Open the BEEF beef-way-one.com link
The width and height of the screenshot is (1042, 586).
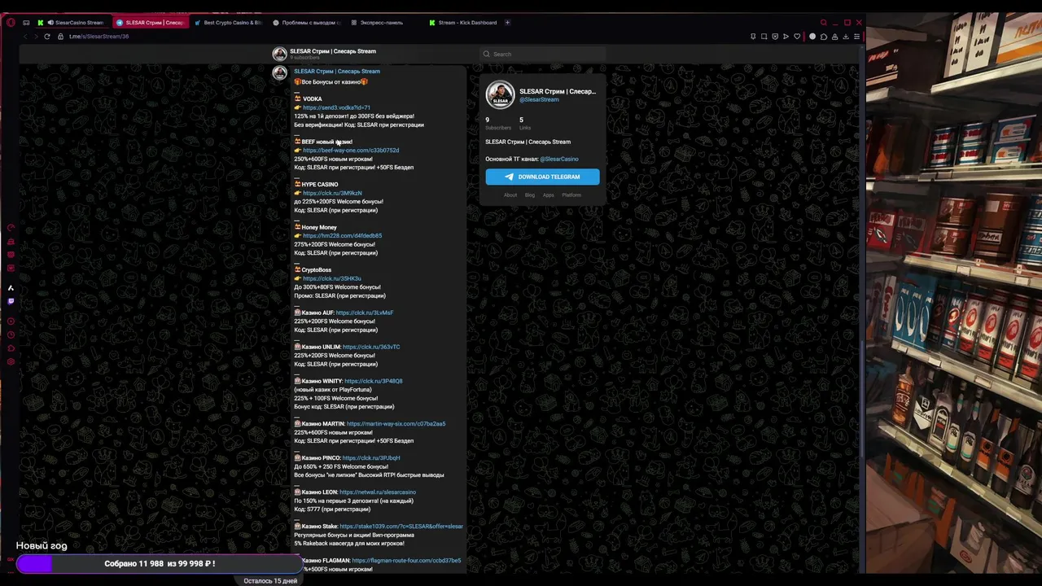351,151
